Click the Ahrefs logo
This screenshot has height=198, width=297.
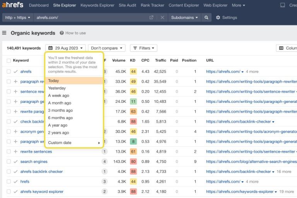click(13, 5)
